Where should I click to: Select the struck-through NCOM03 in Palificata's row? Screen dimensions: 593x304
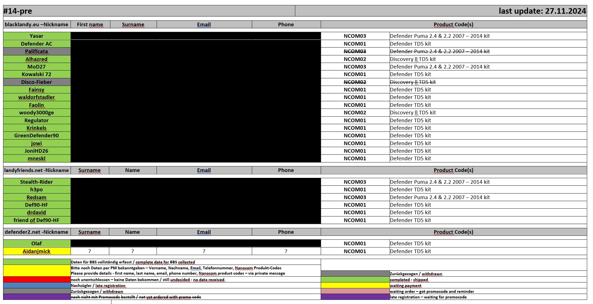(x=355, y=51)
